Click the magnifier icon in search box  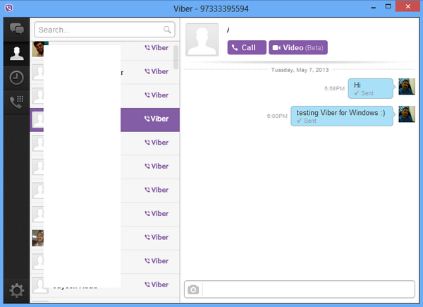pos(167,30)
